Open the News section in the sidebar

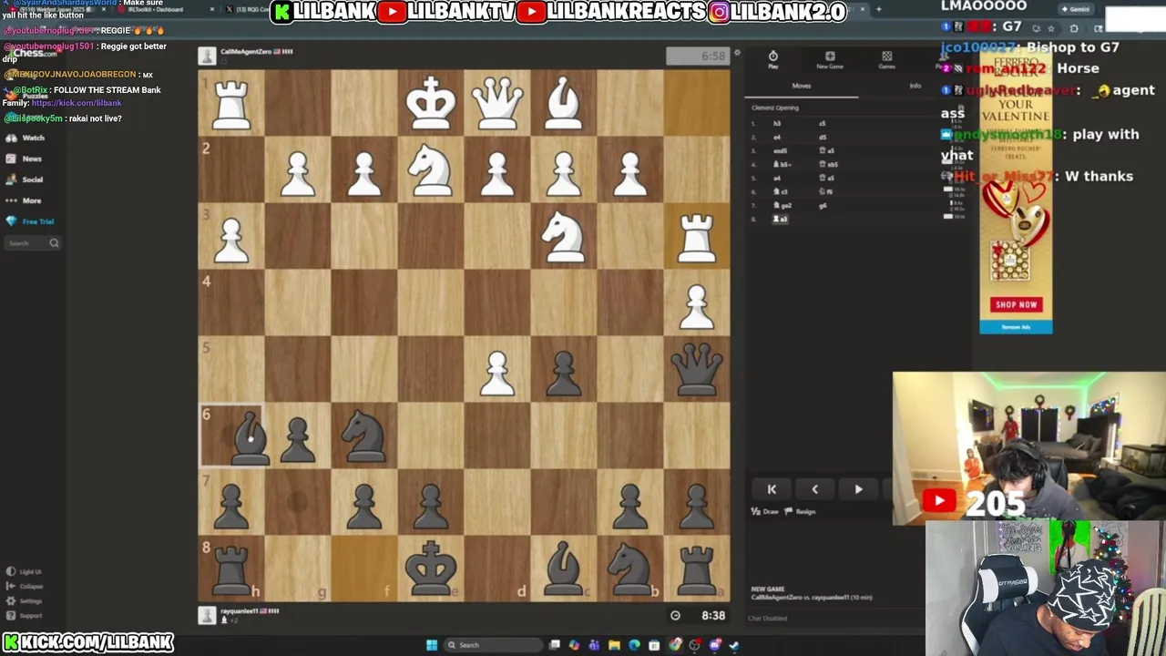pyautogui.click(x=25, y=159)
